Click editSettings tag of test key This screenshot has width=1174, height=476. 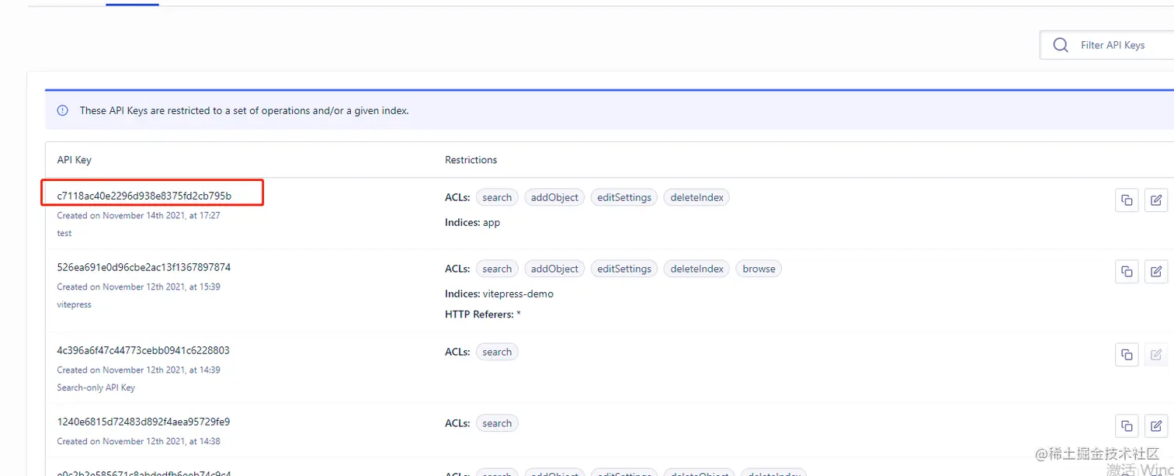[624, 197]
